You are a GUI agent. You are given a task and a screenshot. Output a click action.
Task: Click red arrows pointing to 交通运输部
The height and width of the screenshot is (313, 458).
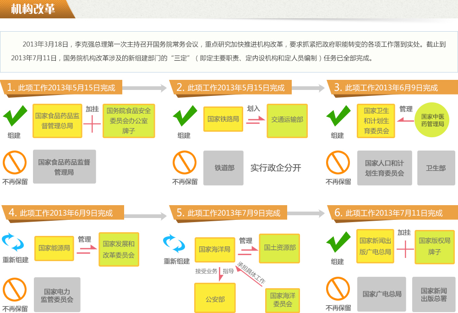pos(255,119)
